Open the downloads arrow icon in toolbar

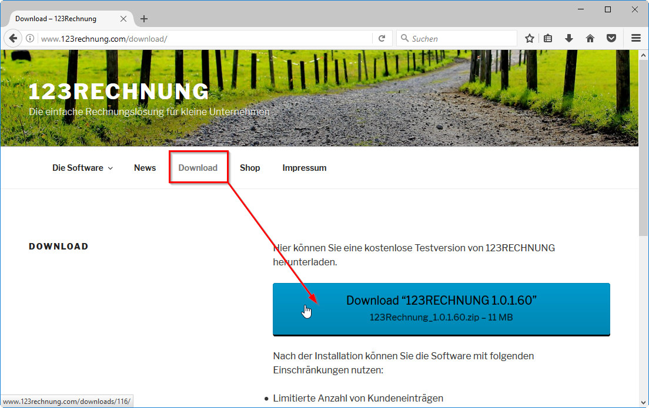pyautogui.click(x=569, y=38)
